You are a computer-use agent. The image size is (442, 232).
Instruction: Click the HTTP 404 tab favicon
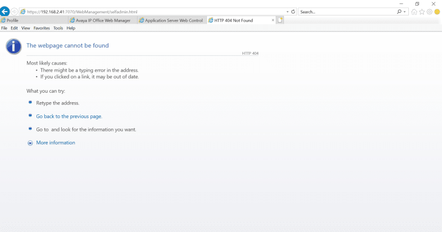(x=211, y=20)
